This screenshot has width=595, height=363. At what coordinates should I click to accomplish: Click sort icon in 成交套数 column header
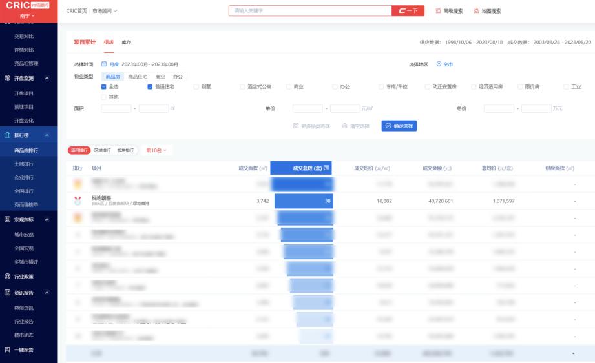coord(326,168)
